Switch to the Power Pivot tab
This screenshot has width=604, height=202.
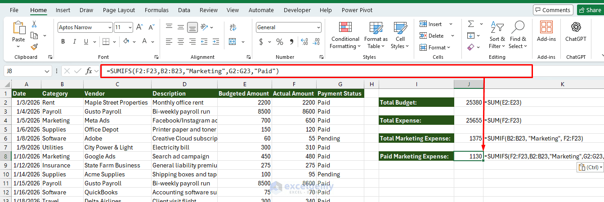point(357,10)
